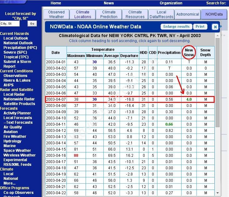Sort by Maximum temperature column

point(76,55)
